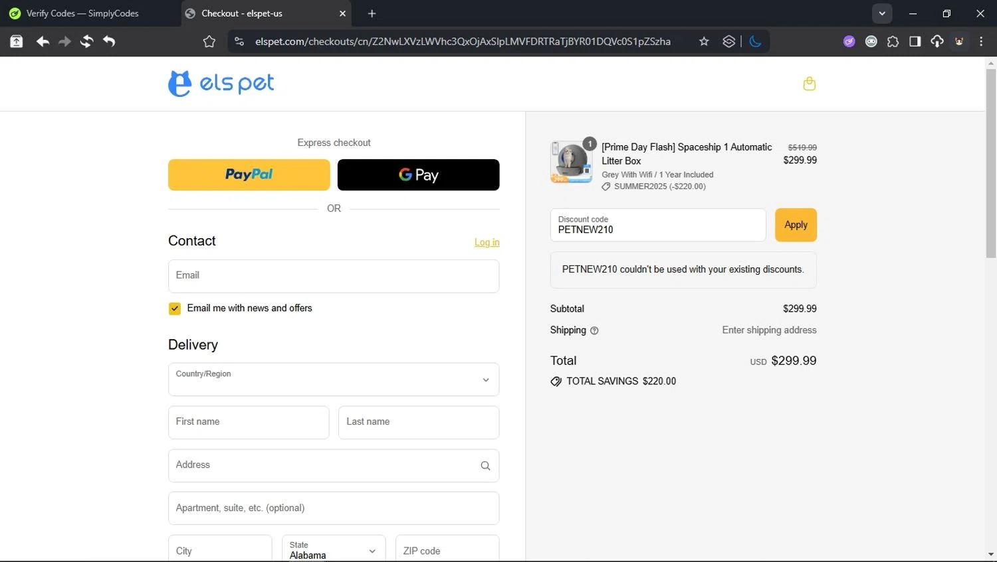The height and width of the screenshot is (562, 997).
Task: Close the Checkout - elspet-us tab
Action: click(x=342, y=13)
